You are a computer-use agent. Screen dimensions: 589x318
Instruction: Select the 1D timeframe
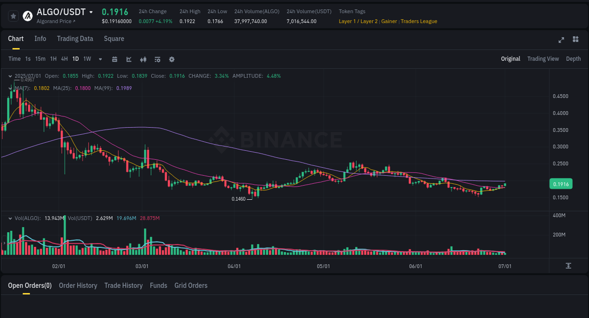click(x=75, y=59)
